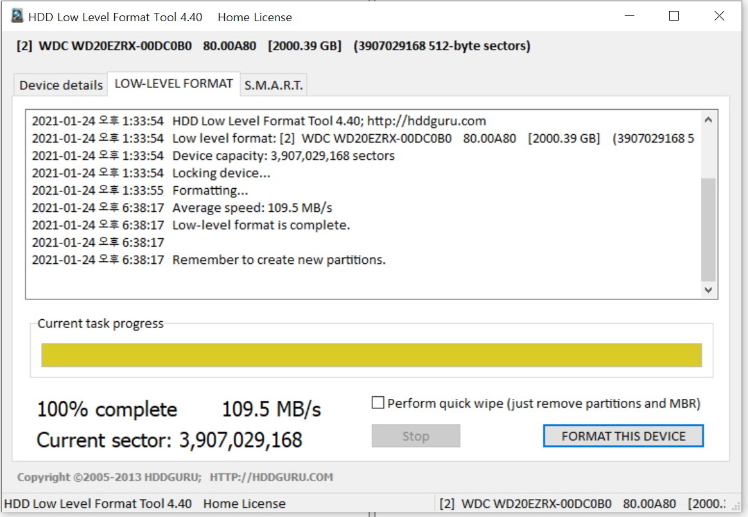Click the yellow task progress bar

371,355
